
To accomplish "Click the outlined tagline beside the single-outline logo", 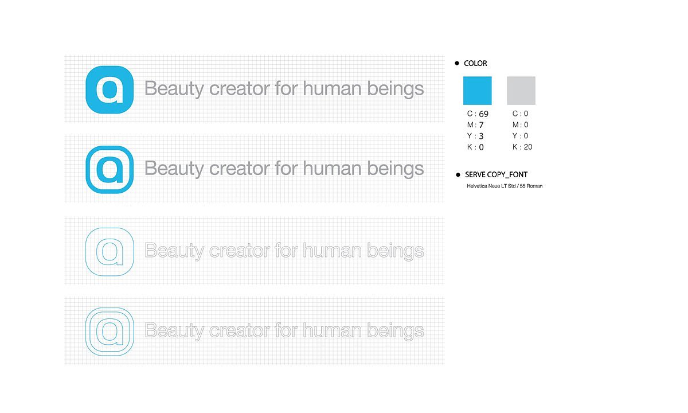I will coord(284,251).
